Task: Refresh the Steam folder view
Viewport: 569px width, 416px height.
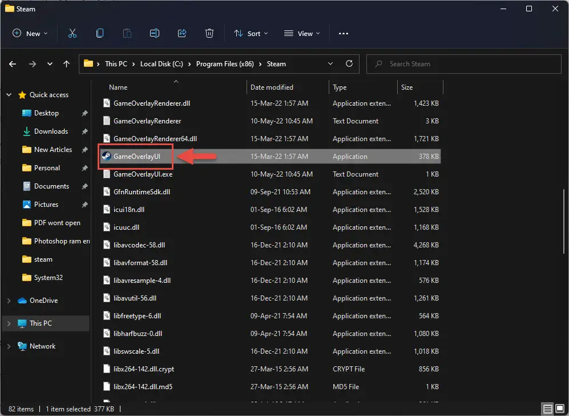Action: pos(349,63)
